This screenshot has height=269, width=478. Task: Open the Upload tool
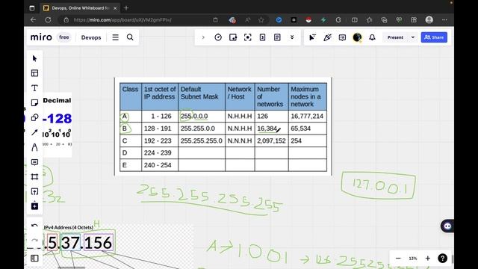coord(34,191)
